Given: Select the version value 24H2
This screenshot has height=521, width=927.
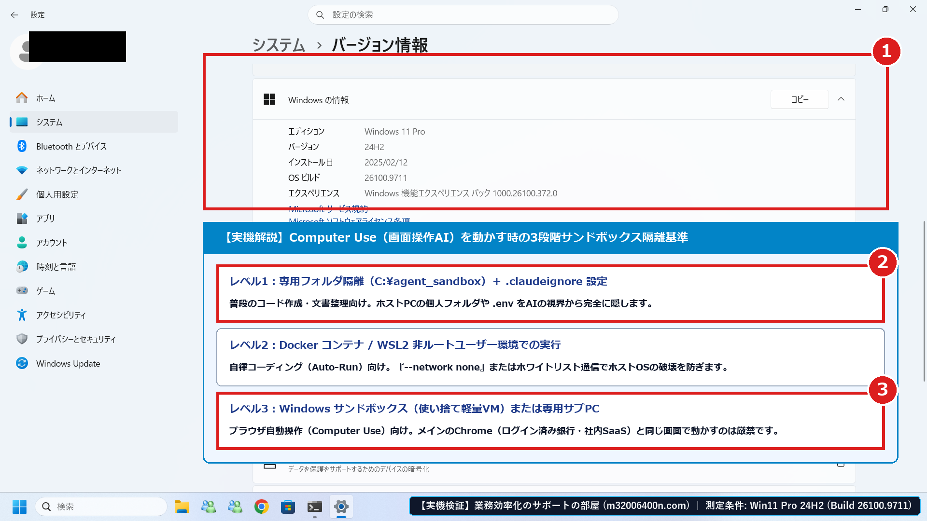Looking at the screenshot, I should (x=374, y=147).
